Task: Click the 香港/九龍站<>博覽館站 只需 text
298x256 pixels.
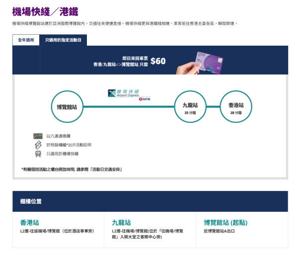Action: click(x=121, y=64)
